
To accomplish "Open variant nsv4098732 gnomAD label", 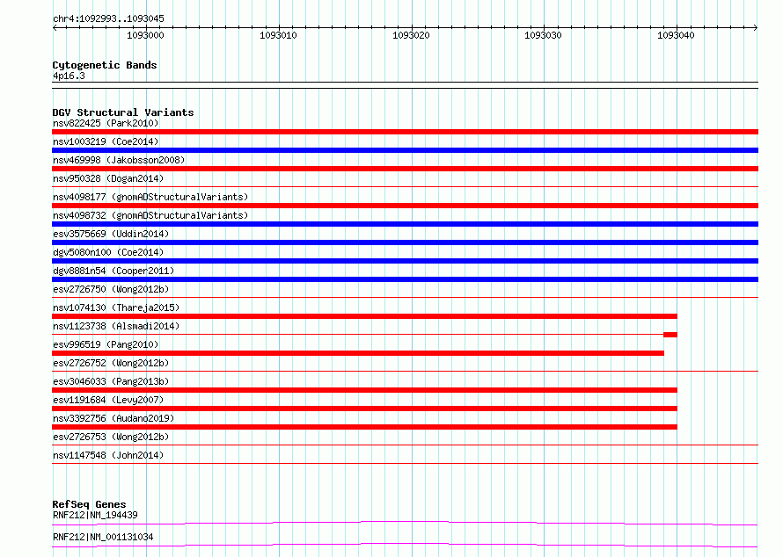I will coord(150,215).
